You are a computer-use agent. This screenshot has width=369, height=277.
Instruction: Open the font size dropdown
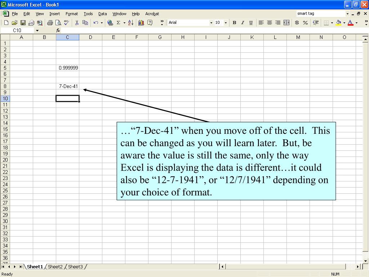click(226, 23)
